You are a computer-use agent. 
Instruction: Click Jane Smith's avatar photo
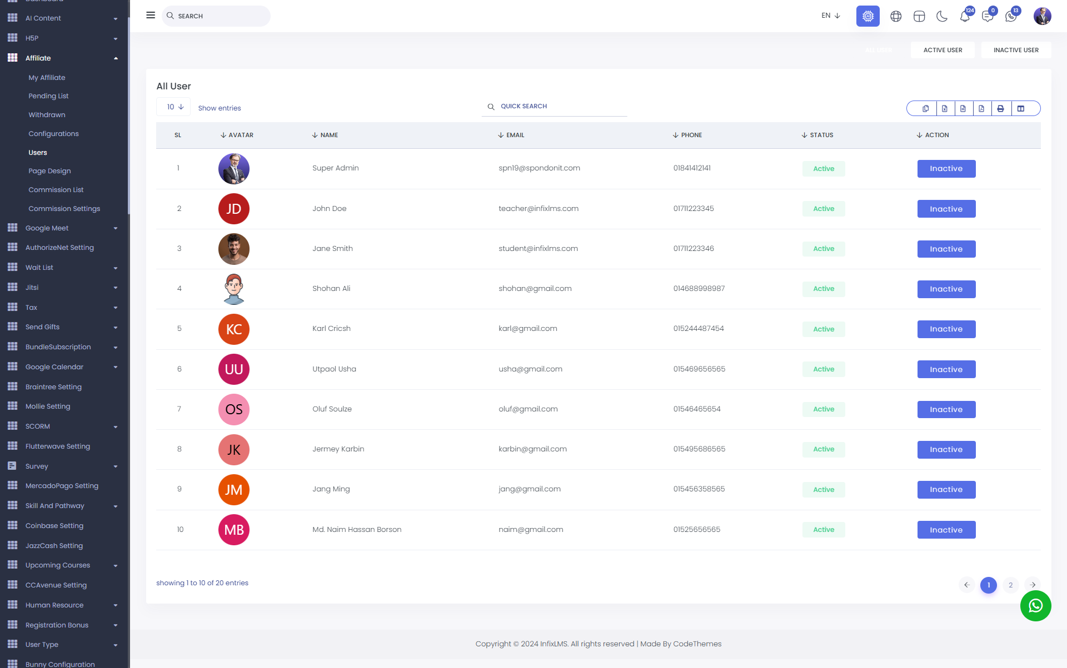tap(234, 249)
